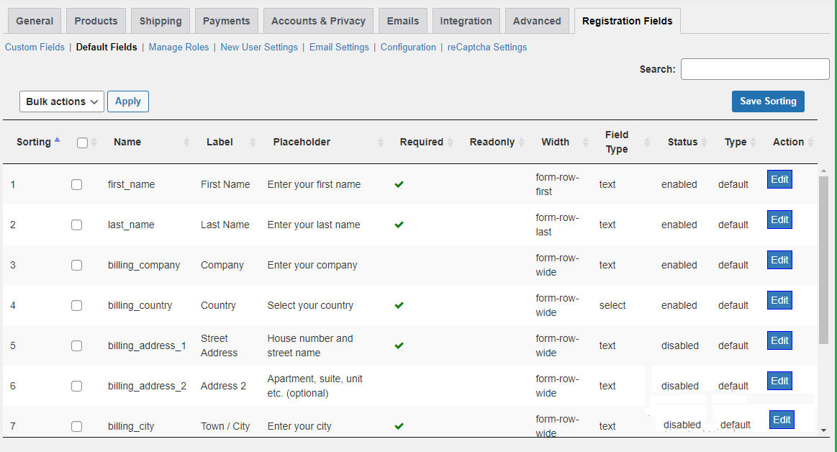Viewport: 837px width, 452px height.
Task: Sort by Status column arrows
Action: (705, 143)
